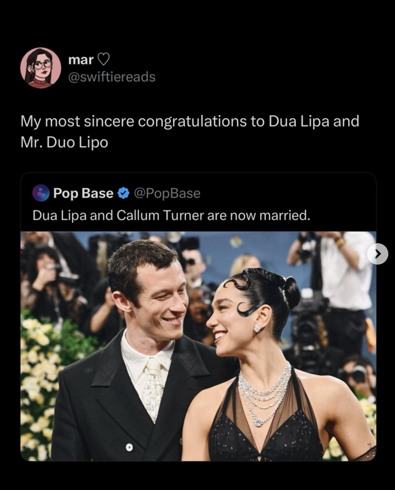Click the man's cream patterned tie
395x490 pixels.
click(154, 389)
